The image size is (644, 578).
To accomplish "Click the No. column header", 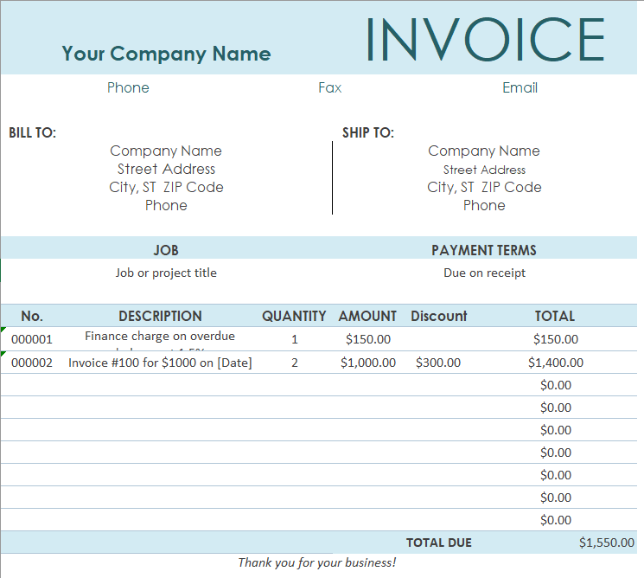I will [32, 316].
